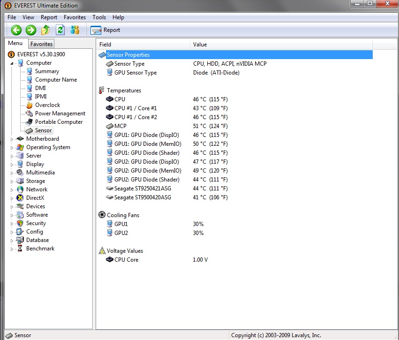Open the View menu
The width and height of the screenshot is (399, 340).
click(x=28, y=17)
